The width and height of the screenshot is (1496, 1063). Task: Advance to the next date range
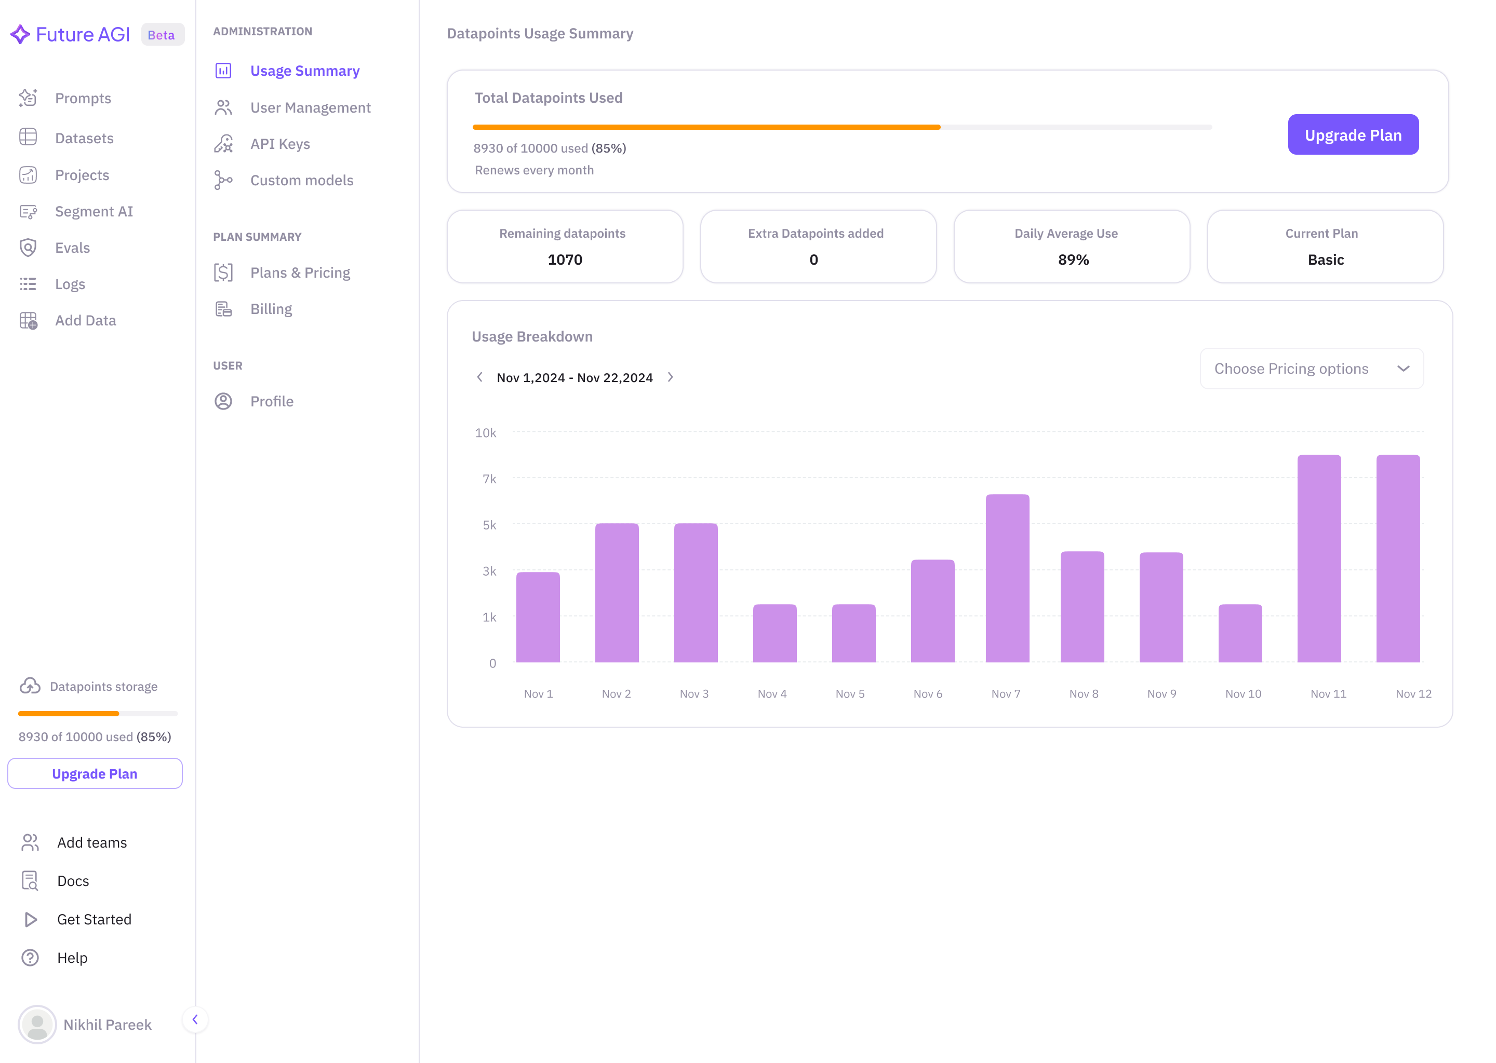coord(670,377)
